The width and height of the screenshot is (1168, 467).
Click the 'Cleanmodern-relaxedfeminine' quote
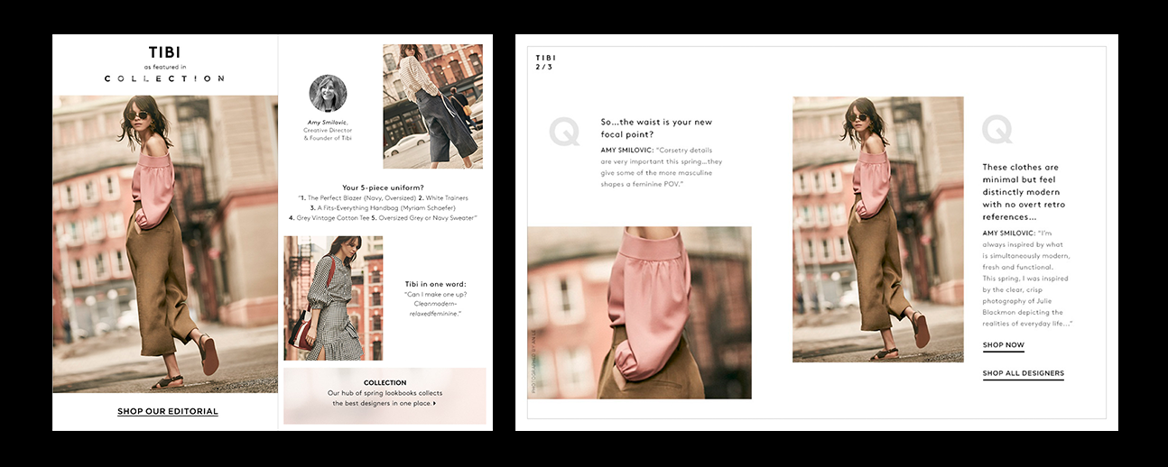(x=435, y=308)
